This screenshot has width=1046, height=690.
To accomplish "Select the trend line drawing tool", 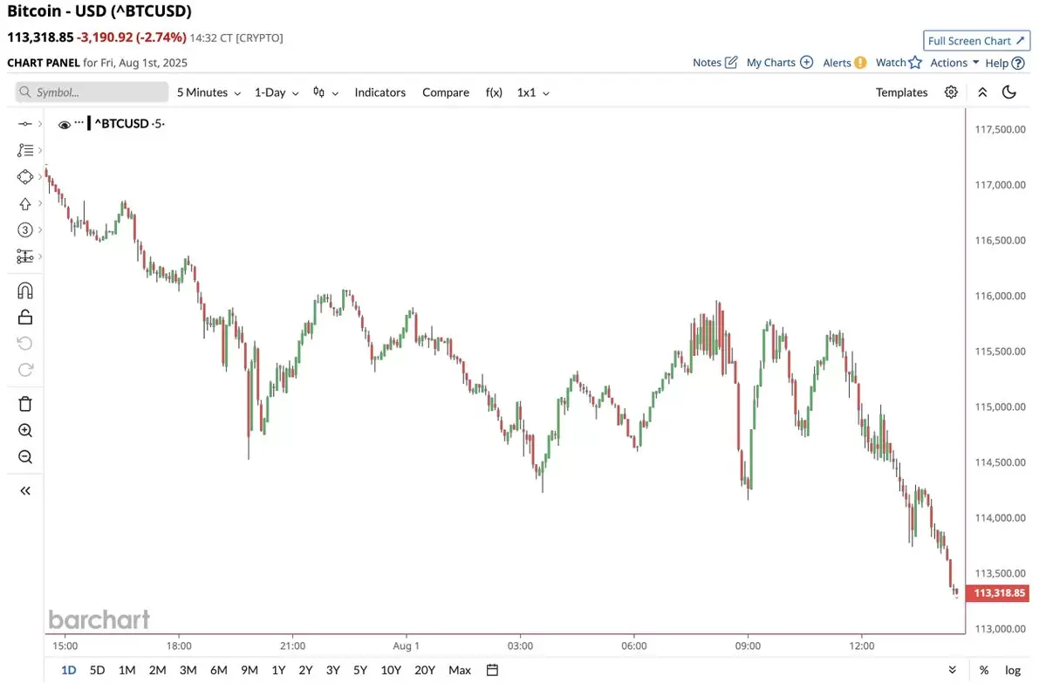I will click(24, 124).
